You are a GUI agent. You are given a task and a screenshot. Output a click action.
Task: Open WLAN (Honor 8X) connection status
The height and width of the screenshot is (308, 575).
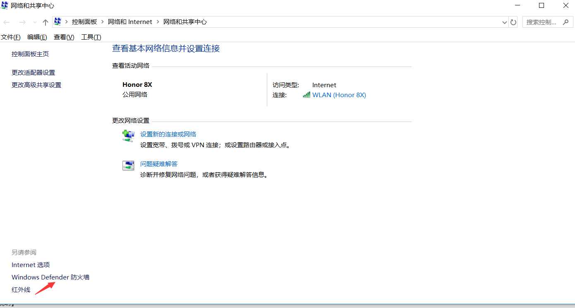click(339, 95)
